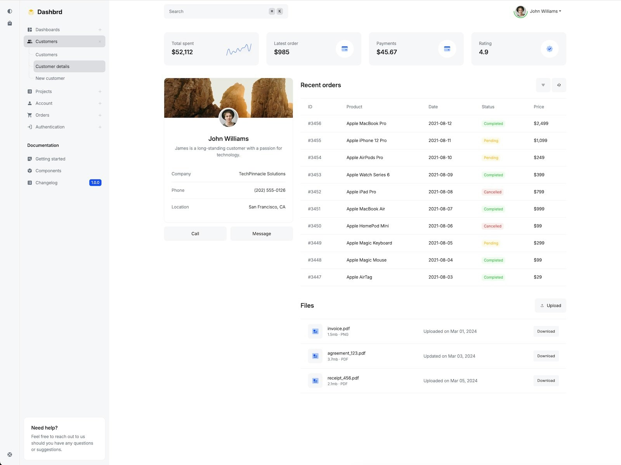Click the Status column header
621x465 pixels.
(x=488, y=107)
